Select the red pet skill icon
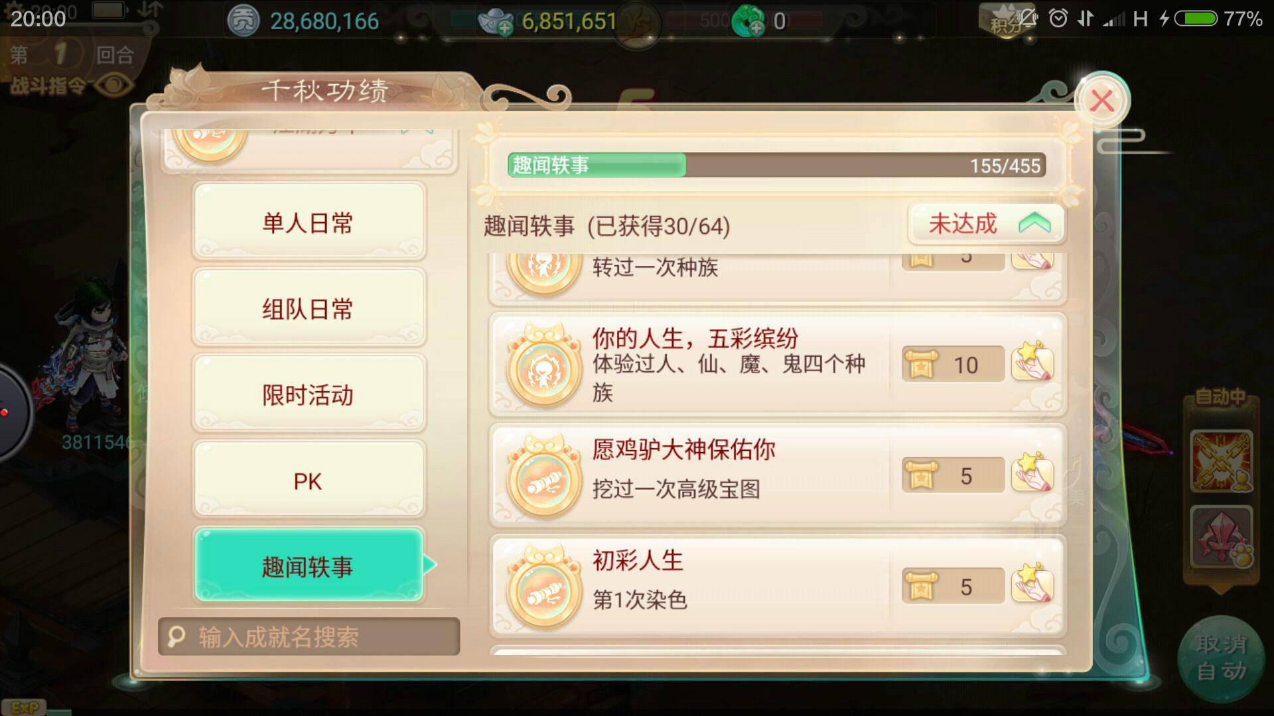Viewport: 1274px width, 716px height. pyautogui.click(x=1222, y=537)
